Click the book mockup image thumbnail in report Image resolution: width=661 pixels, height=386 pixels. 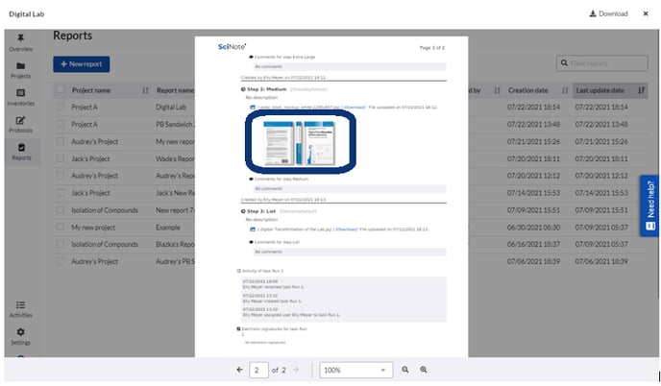pos(300,142)
